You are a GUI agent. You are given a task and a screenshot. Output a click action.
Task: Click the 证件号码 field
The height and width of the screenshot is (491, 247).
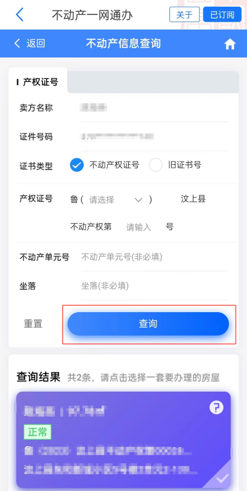(155, 137)
